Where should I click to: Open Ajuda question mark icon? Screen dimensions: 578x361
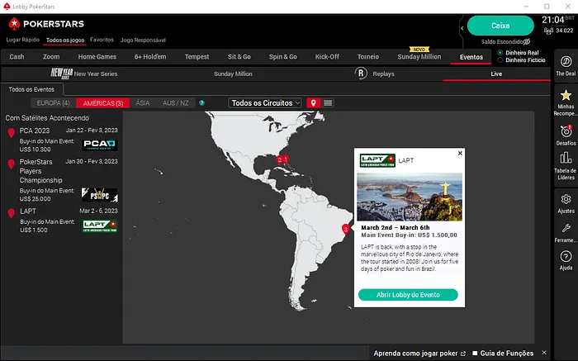(566, 256)
